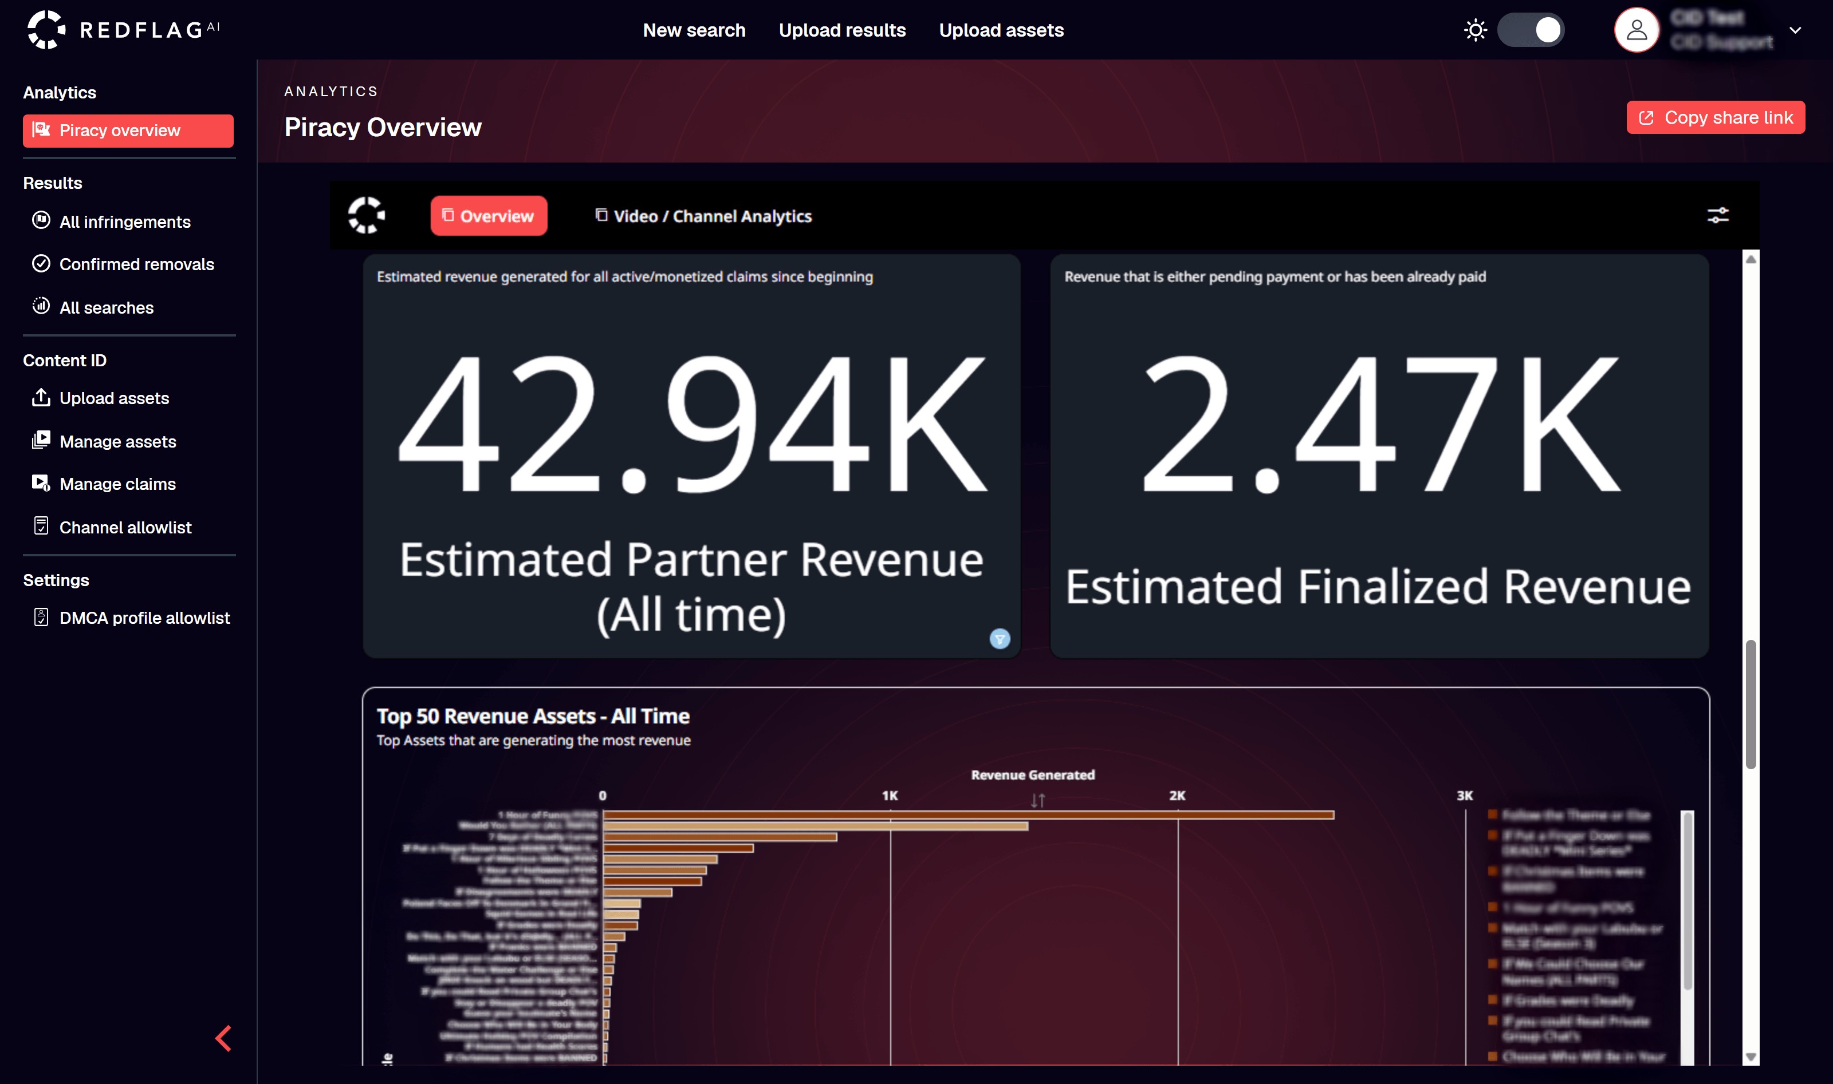The height and width of the screenshot is (1084, 1833).
Task: Switch to Video / Channel Analytics tab
Action: pyautogui.click(x=703, y=216)
